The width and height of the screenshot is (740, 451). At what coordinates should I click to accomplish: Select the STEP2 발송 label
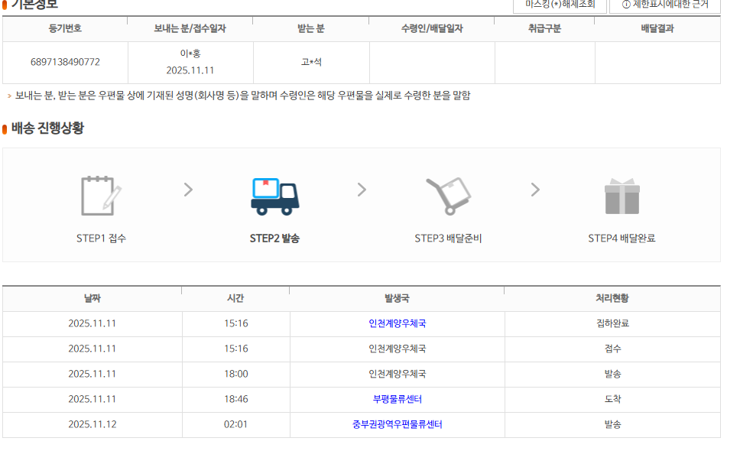tap(274, 238)
